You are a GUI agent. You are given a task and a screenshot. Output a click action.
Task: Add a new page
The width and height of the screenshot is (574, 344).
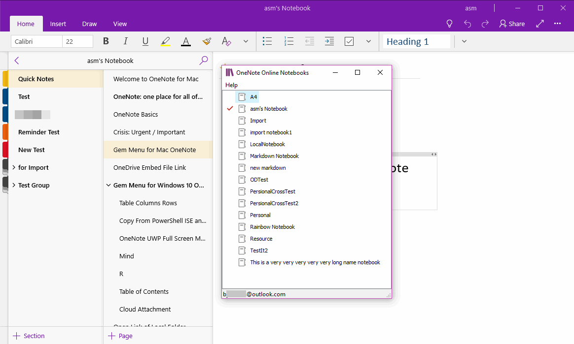120,336
